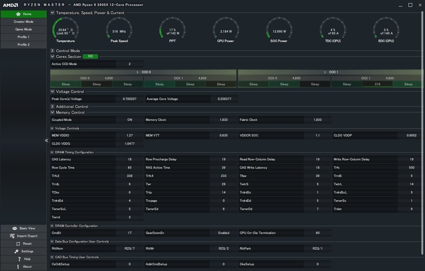Image resolution: width=425 pixels, height=271 pixels.
Task: Click the Help question mark icon
Action: [19, 259]
